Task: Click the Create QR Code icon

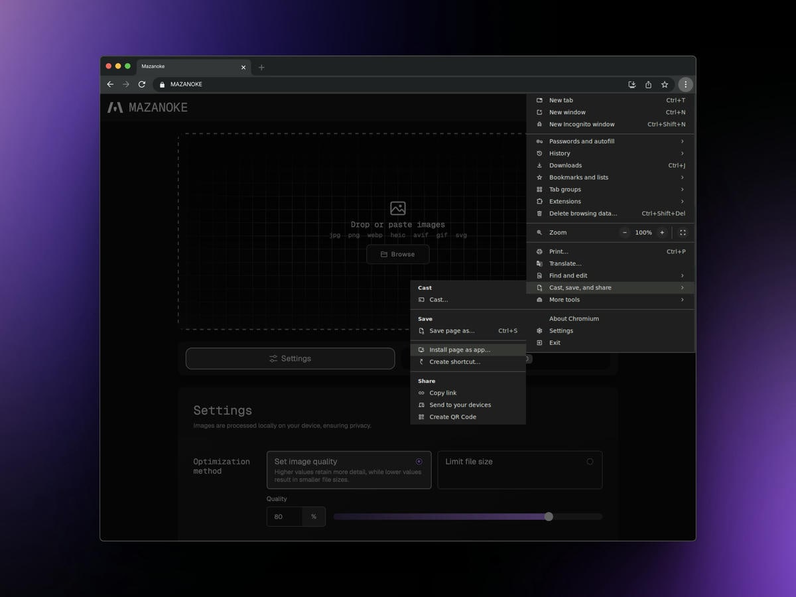Action: (421, 417)
